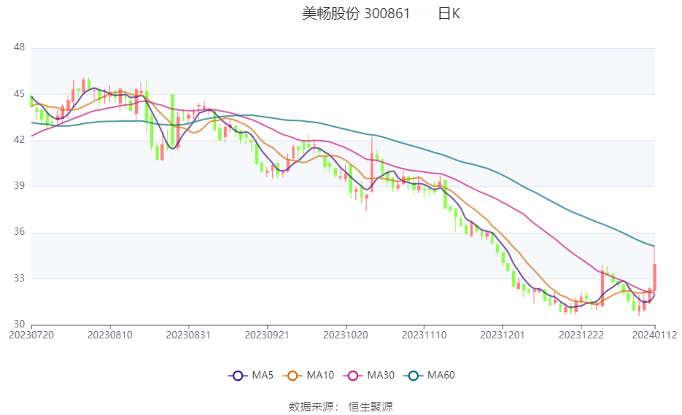
Task: Toggle the MA10 legend series
Action: [x=309, y=376]
